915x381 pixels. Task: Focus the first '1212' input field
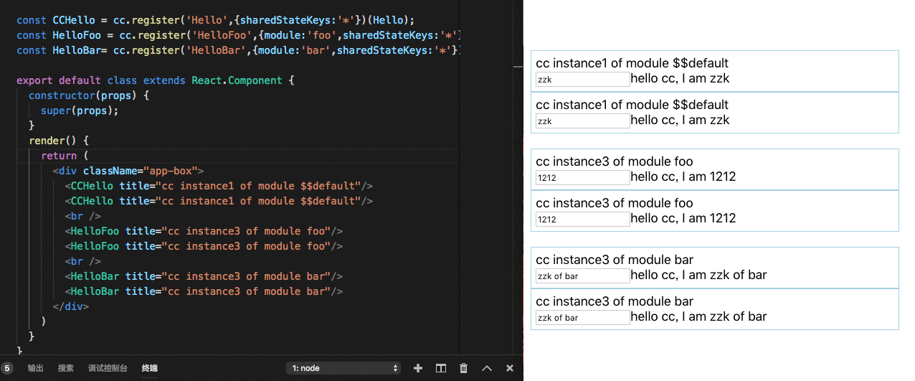(582, 177)
